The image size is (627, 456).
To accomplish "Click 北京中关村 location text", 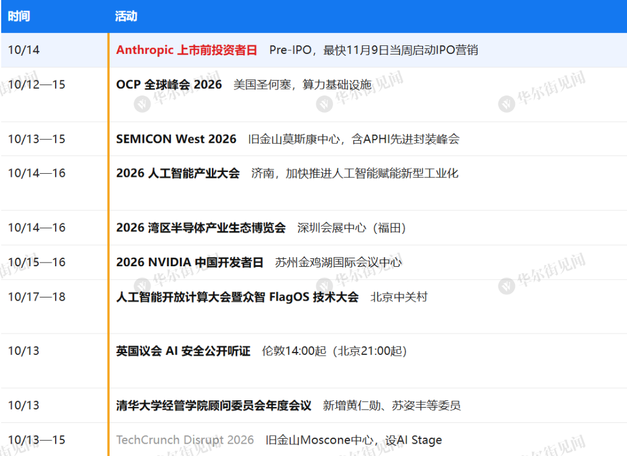I will click(x=399, y=297).
